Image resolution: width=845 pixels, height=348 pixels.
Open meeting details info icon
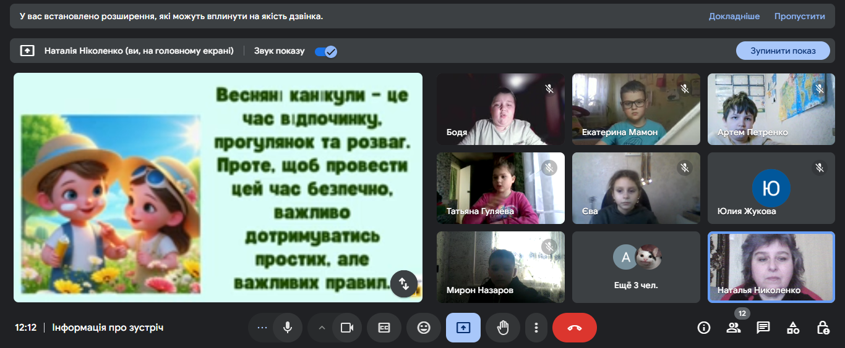[704, 328]
